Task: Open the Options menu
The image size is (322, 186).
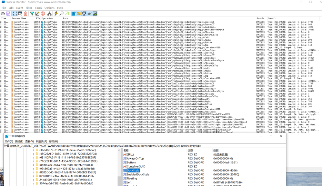Action: (x=49, y=8)
